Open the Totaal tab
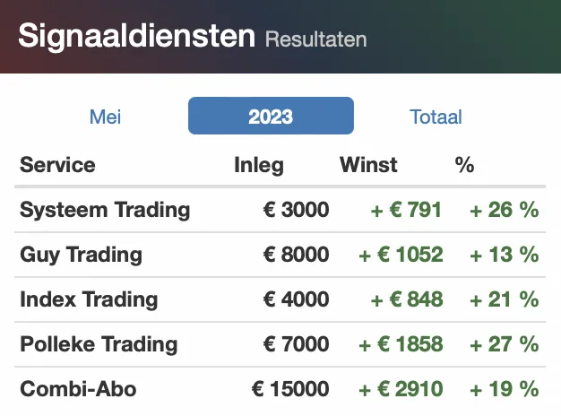The height and width of the screenshot is (416, 561). [x=436, y=117]
